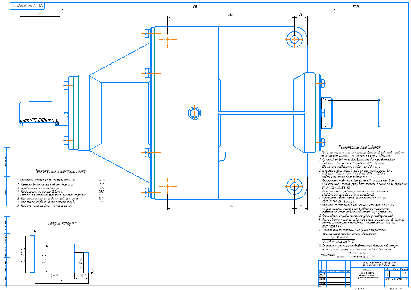Click the 'Техническая характеристика' heading

(x=60, y=171)
